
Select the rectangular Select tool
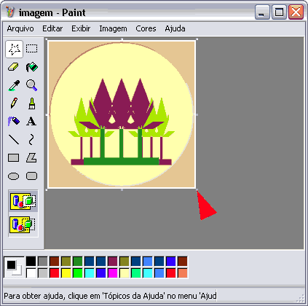(x=32, y=49)
